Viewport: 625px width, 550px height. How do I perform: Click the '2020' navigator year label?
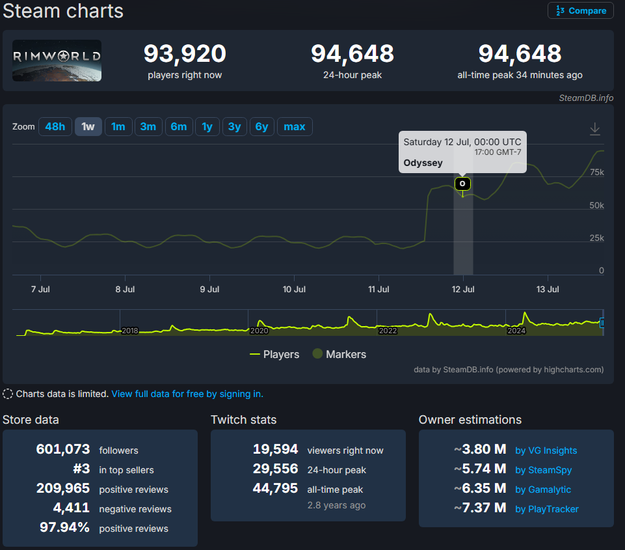(259, 331)
